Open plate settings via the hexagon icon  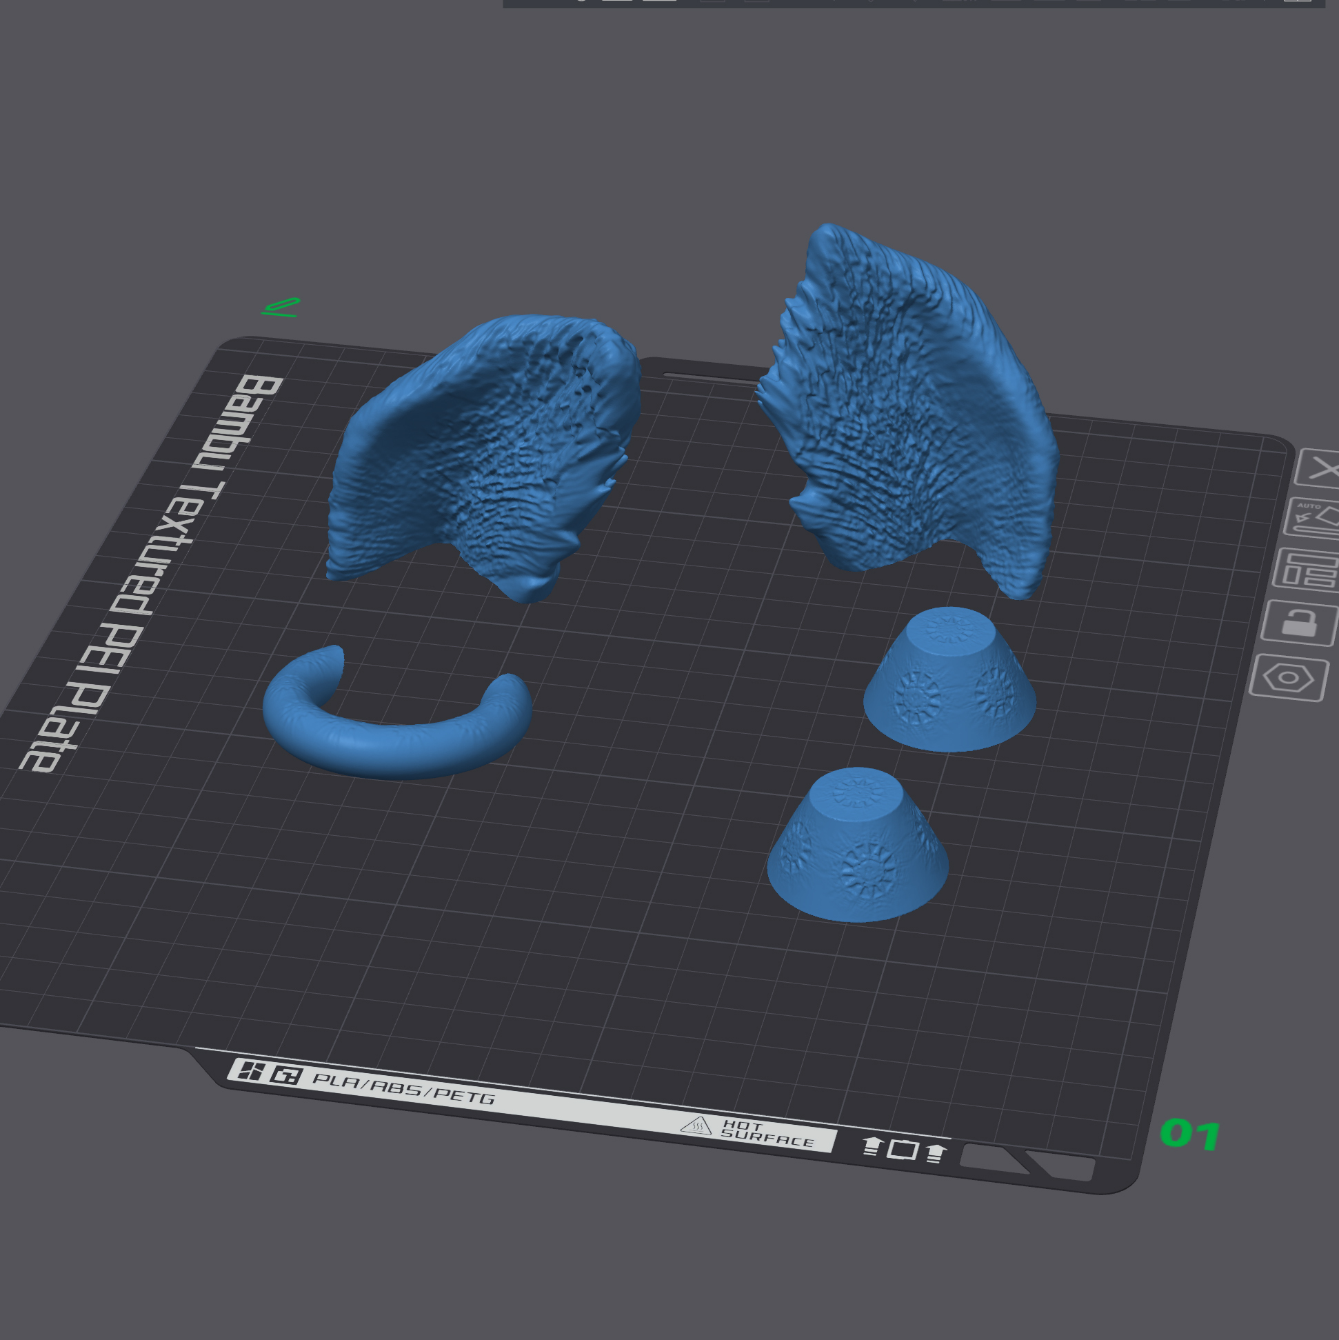coord(1289,677)
